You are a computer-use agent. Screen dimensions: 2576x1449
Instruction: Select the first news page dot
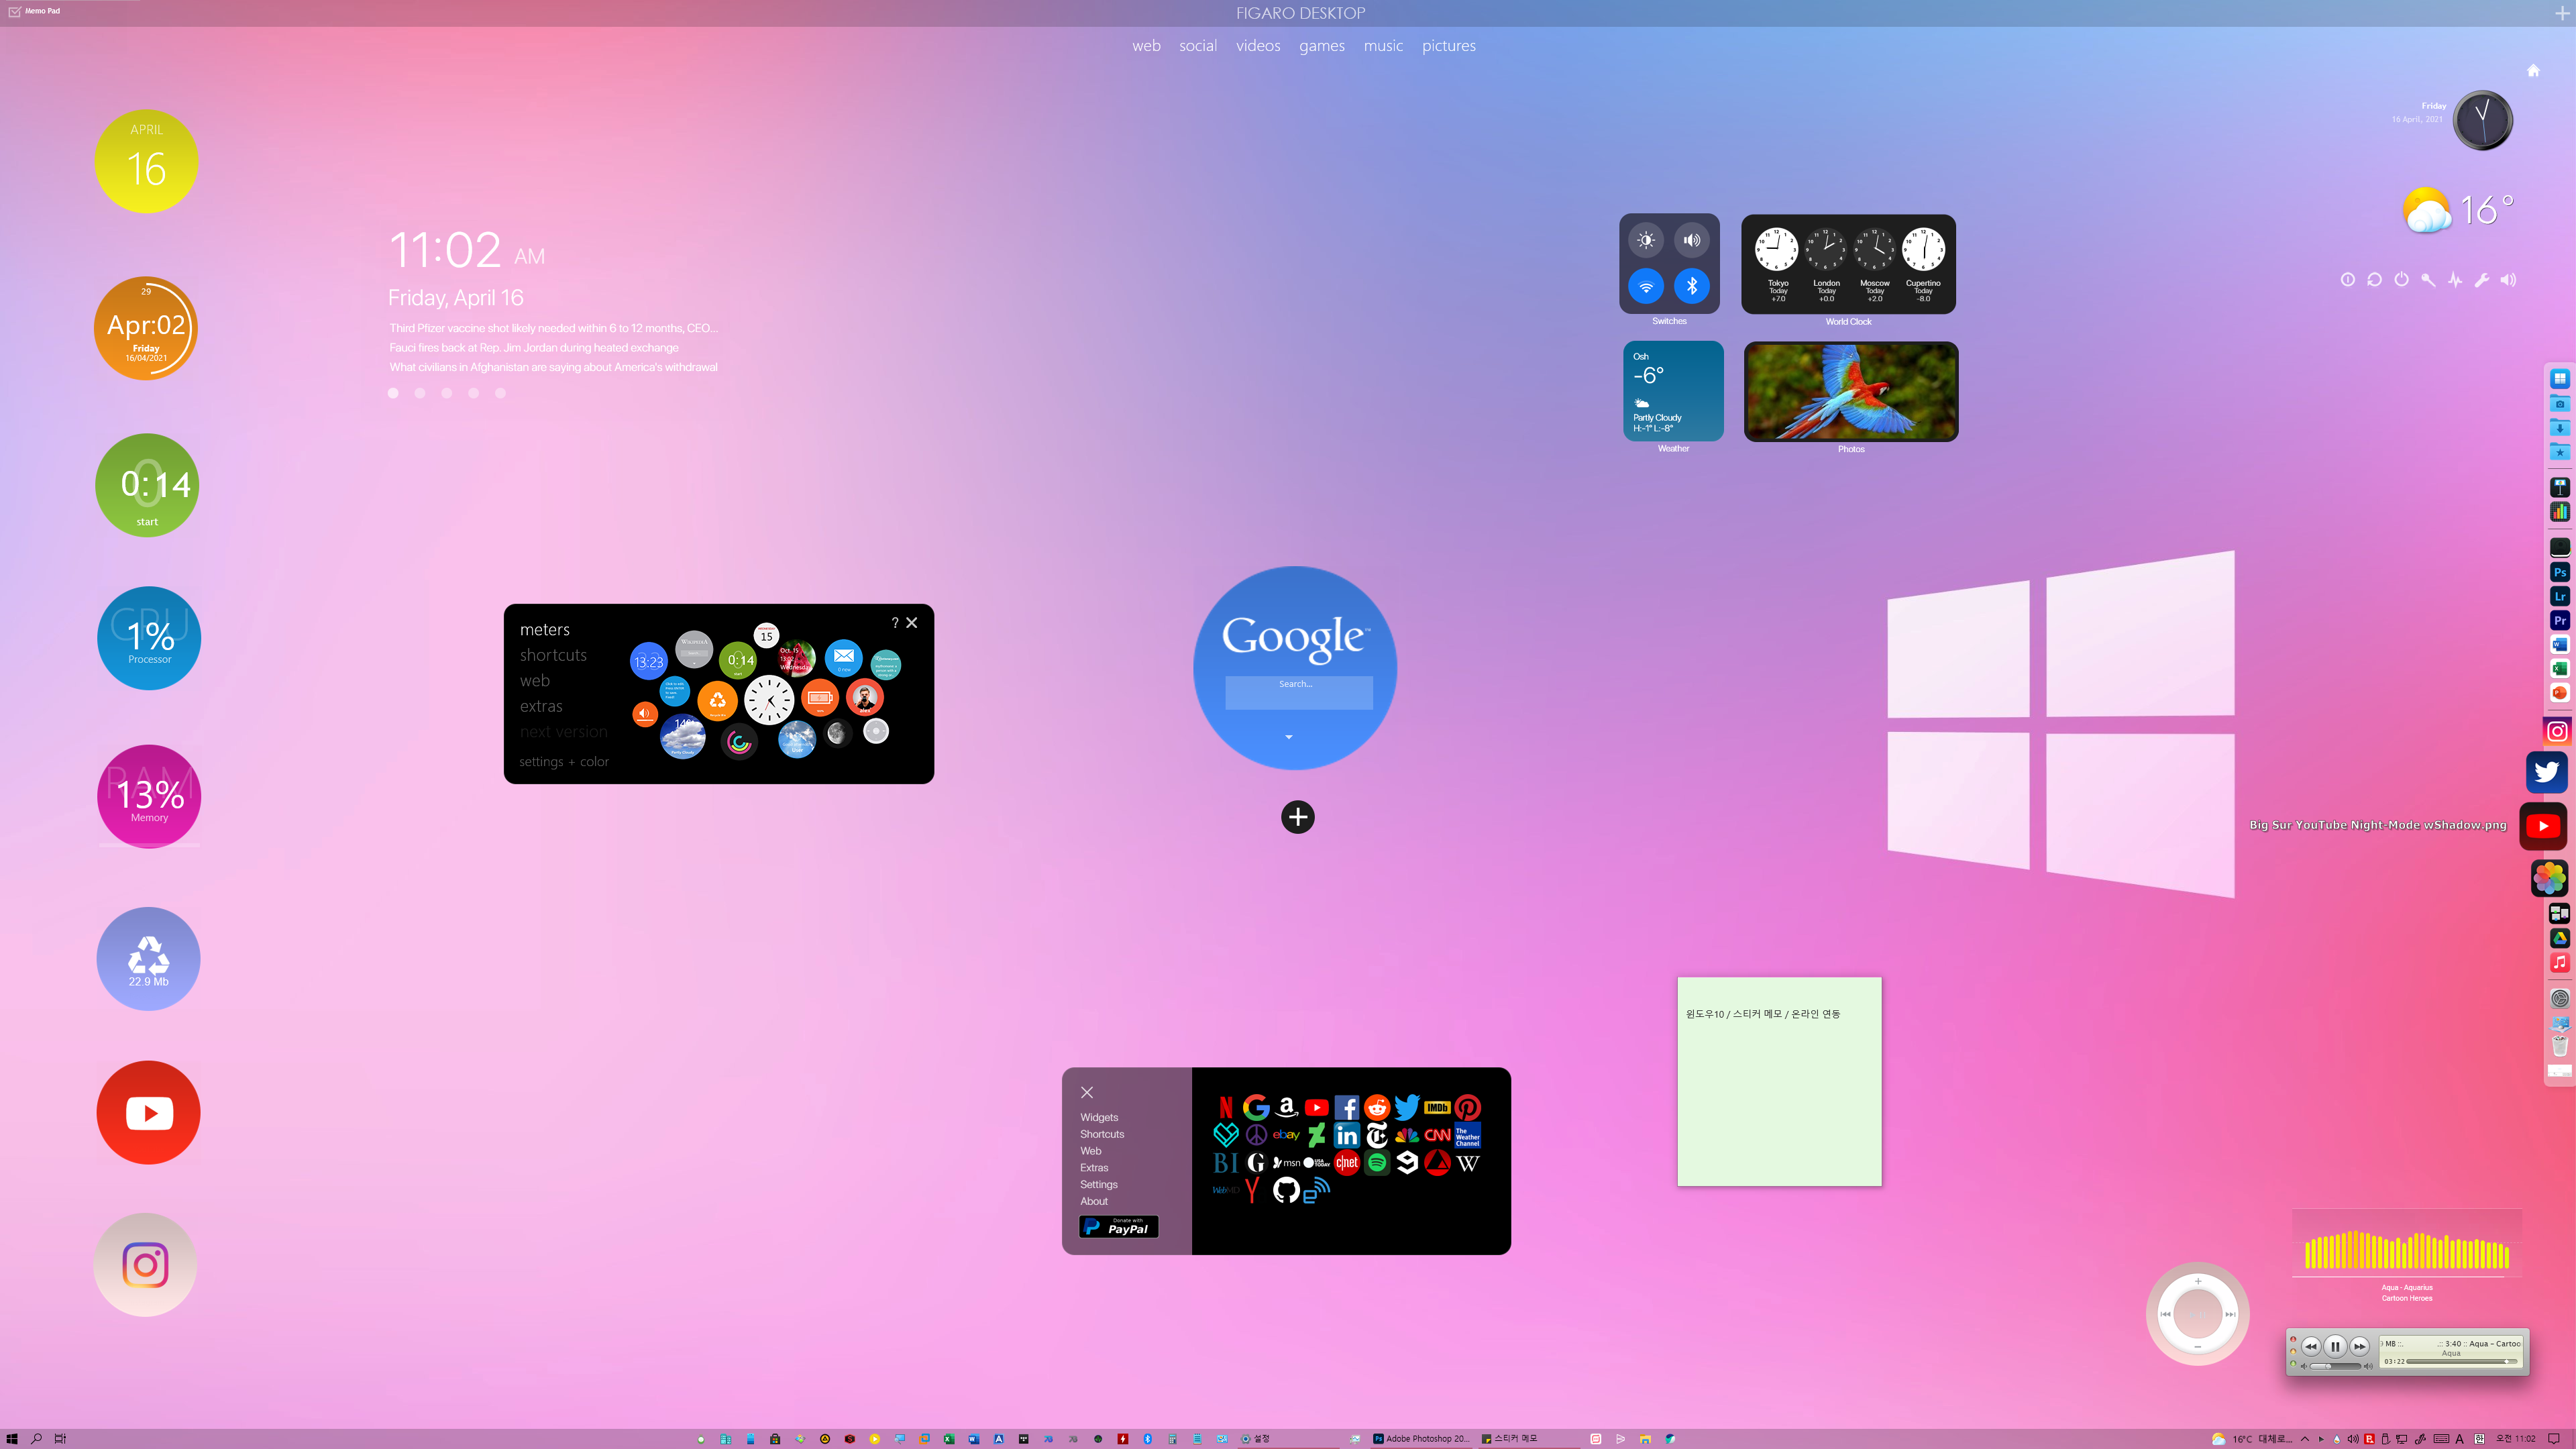(x=393, y=393)
